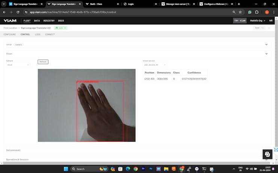The image size is (278, 173).
Task: Click the Grammarly extension icon
Action: pyautogui.click(x=249, y=12)
